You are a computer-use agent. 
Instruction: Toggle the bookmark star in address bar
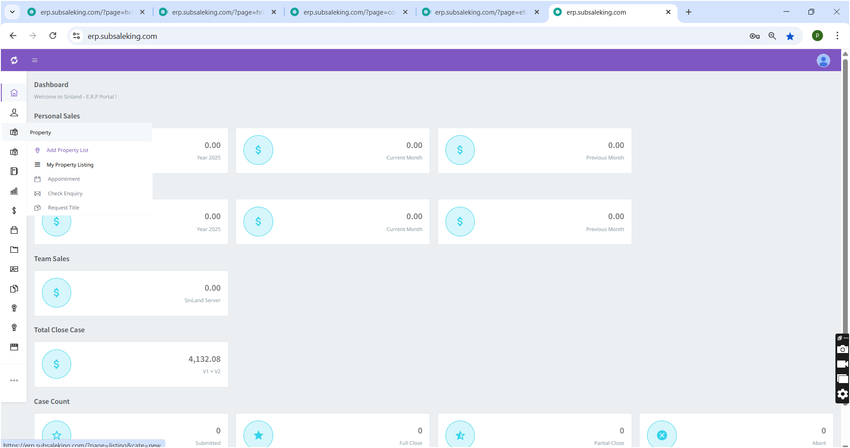point(790,36)
